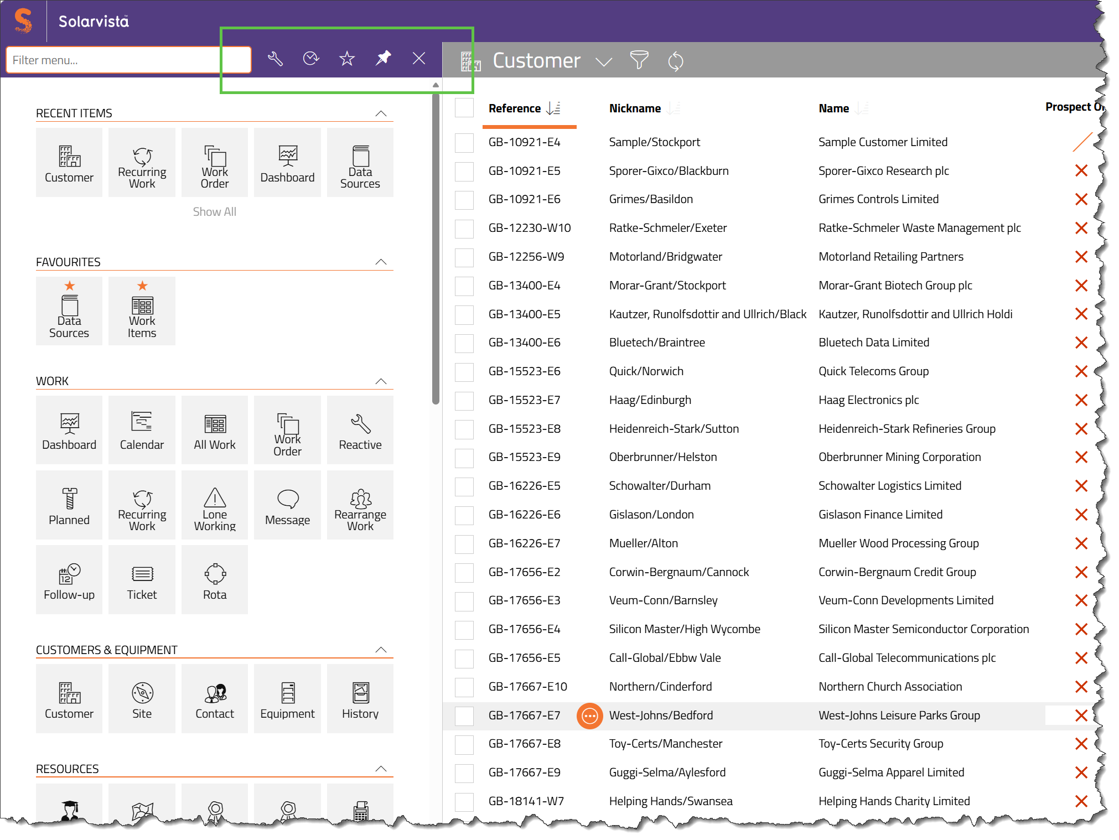Open Work Order tile in Recent Items
Image resolution: width=1119 pixels, height=840 pixels.
click(x=215, y=163)
